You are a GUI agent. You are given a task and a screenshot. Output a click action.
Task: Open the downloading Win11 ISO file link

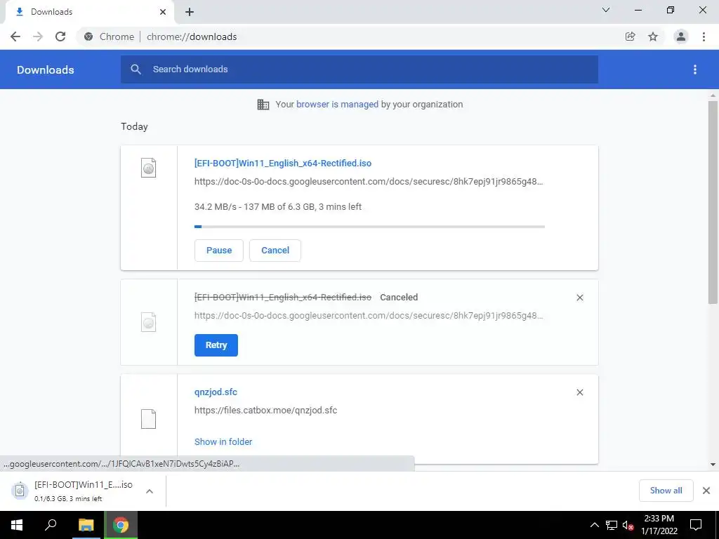283,163
